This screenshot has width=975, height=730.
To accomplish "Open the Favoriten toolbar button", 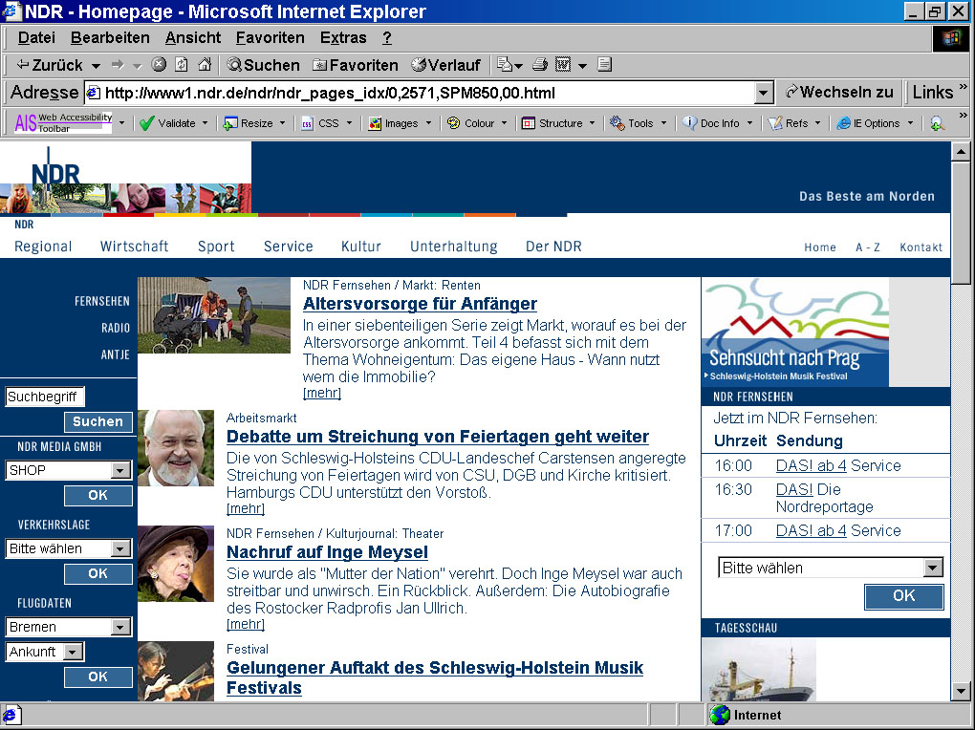I will 355,65.
